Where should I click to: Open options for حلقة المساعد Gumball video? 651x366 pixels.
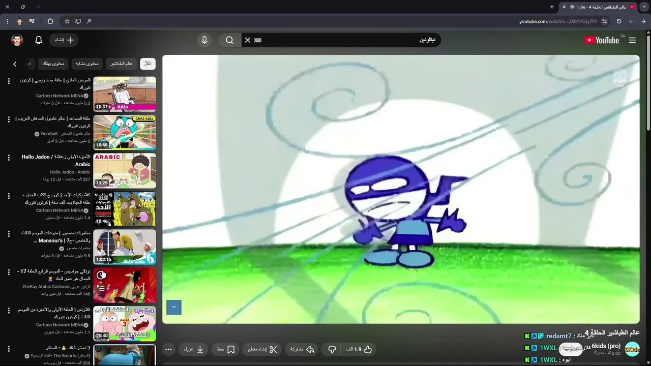9,119
